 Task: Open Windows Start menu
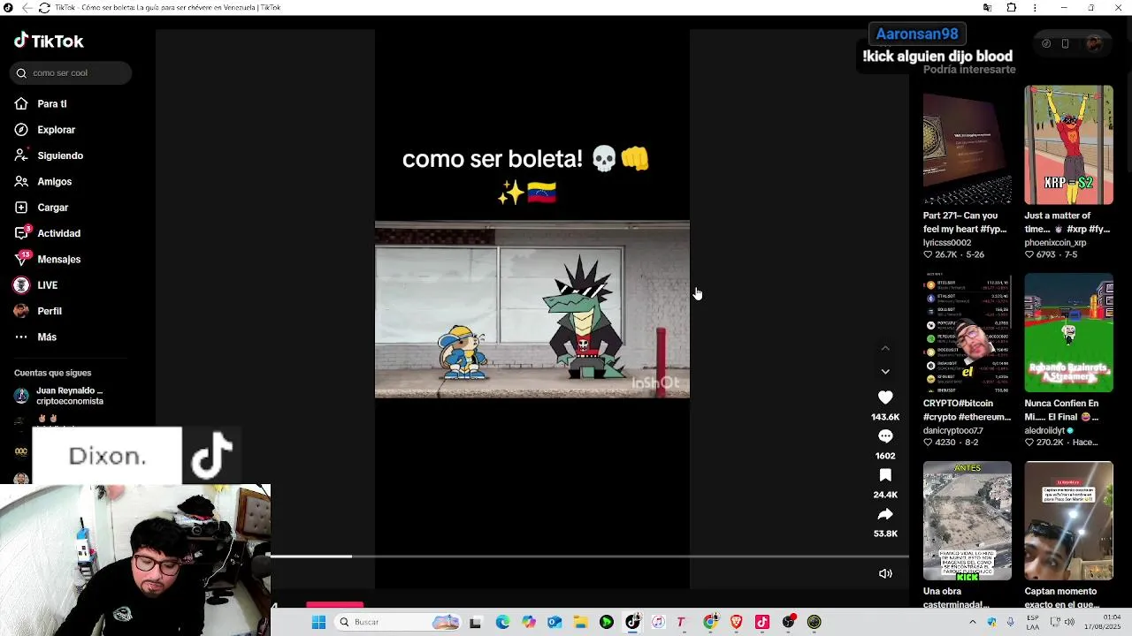pyautogui.click(x=318, y=622)
